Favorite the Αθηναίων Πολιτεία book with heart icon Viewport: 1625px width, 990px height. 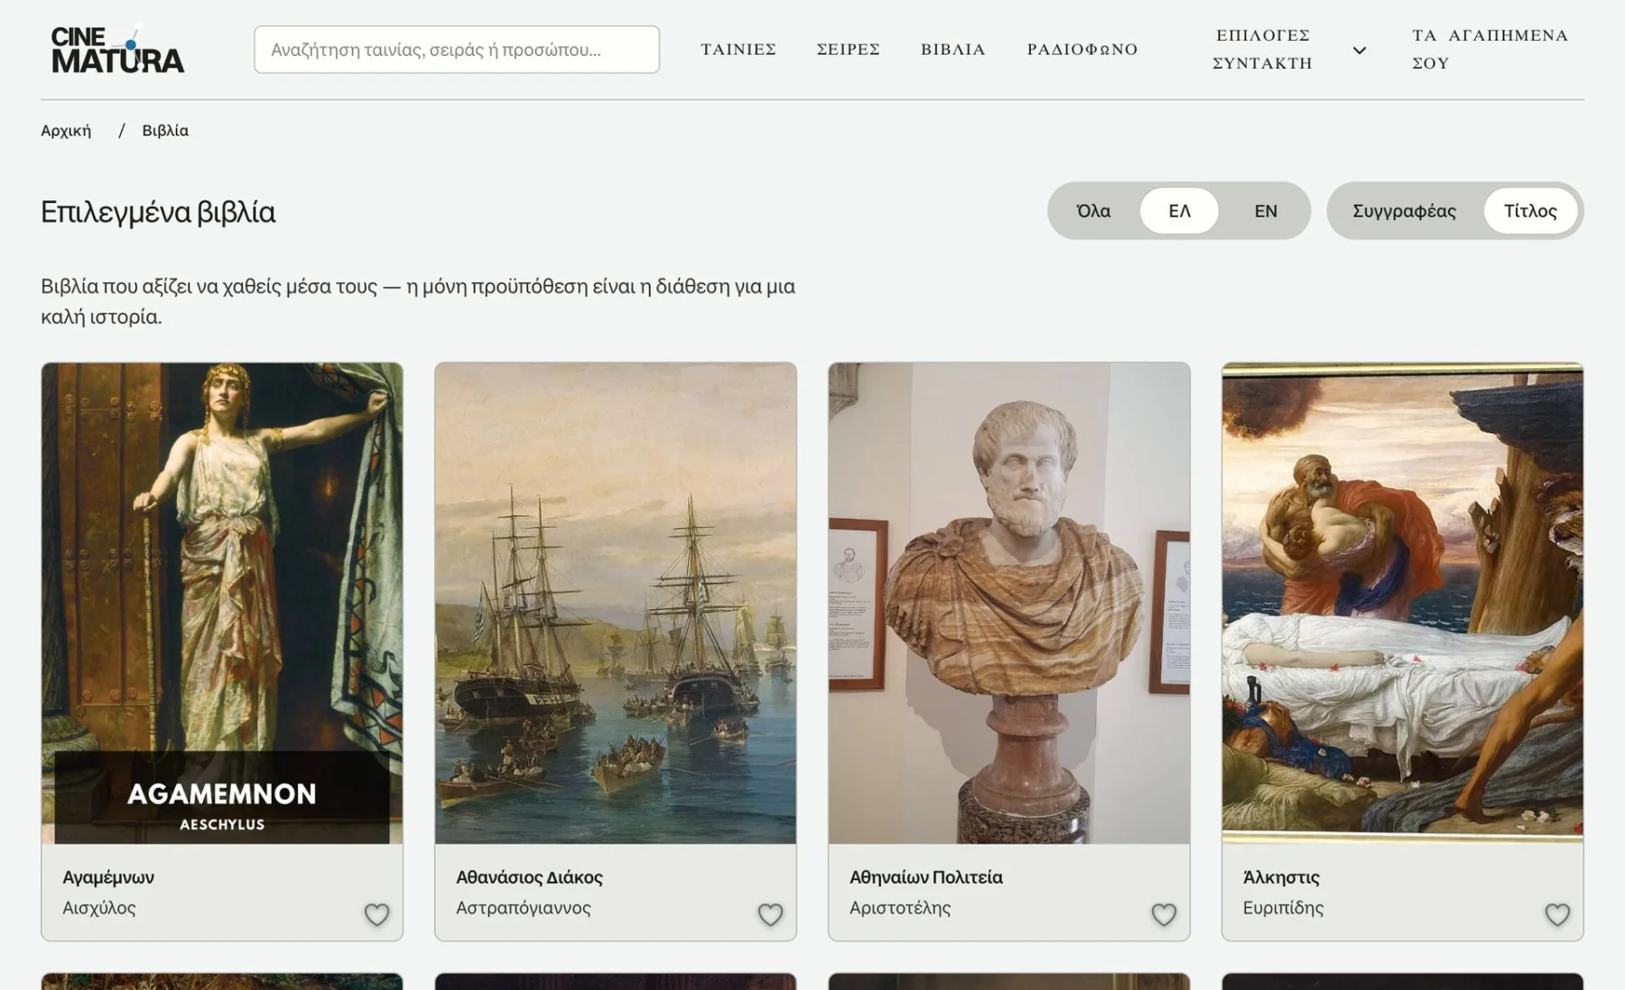(x=1164, y=914)
